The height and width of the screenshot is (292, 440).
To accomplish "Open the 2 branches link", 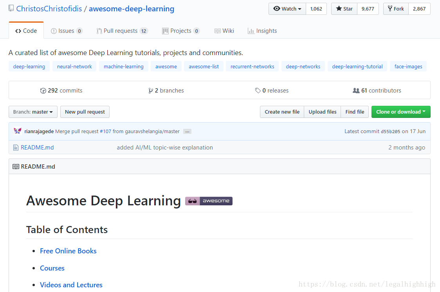I will point(166,91).
